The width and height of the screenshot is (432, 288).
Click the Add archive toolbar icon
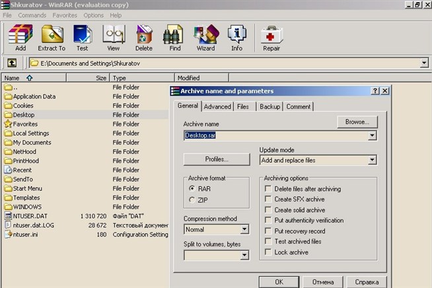click(20, 38)
